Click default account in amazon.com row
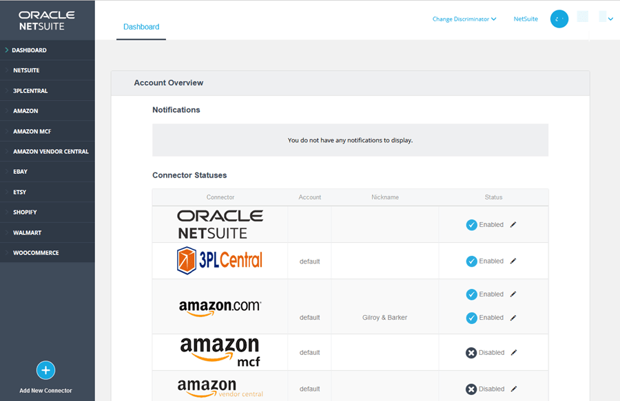Viewport: 620px width, 401px height. [309, 317]
